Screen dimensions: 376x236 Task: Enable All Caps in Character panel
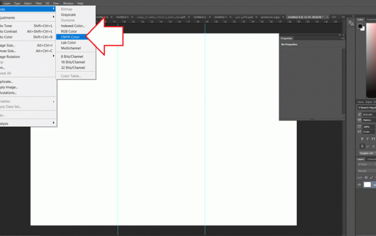click(373, 139)
